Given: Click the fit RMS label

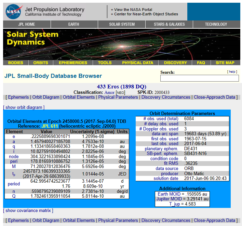Looking at the screenshot, I should click(x=171, y=164).
